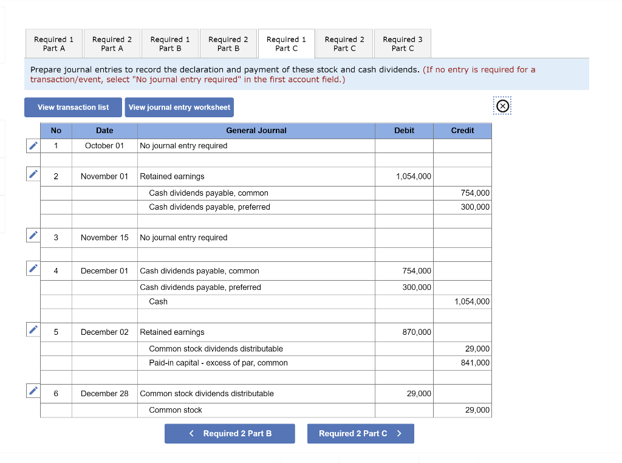Edit journal entry 1 using its pencil icon
This screenshot has width=622, height=463.
point(33,145)
